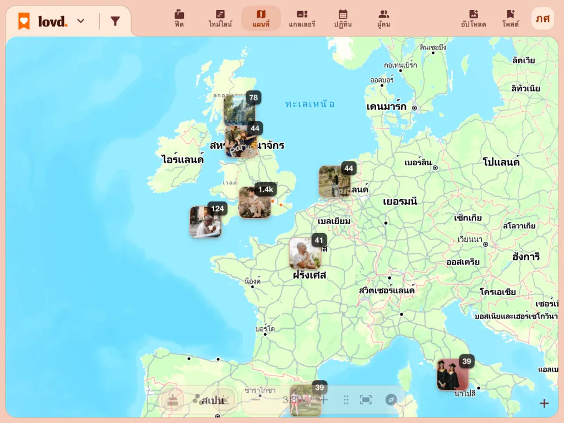Expand the lovd dropdown chevron
The width and height of the screenshot is (564, 423).
[81, 21]
